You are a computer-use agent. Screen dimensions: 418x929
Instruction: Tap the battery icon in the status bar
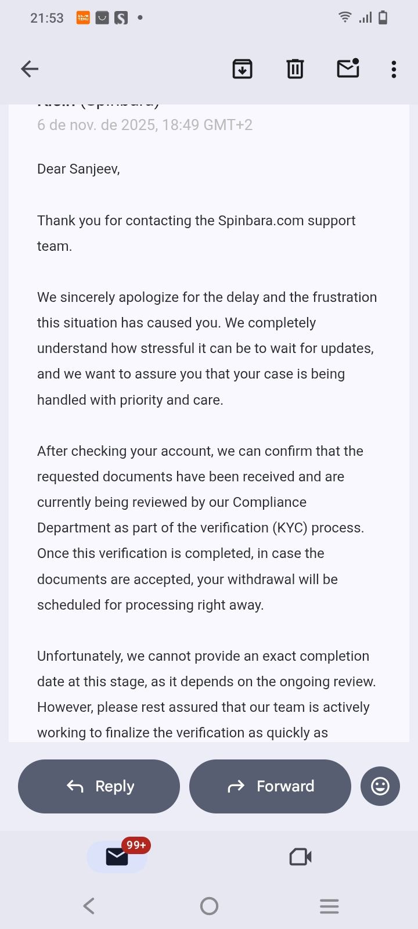coord(383,17)
